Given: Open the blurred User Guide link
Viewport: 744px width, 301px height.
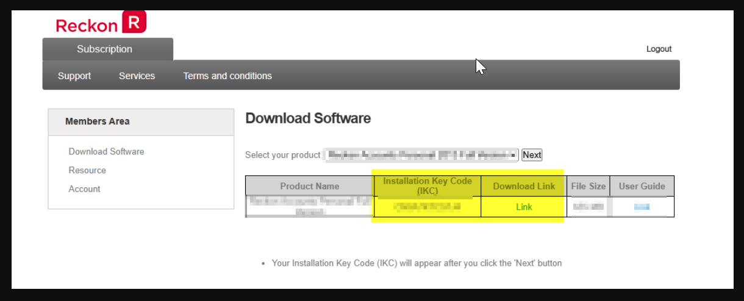Looking at the screenshot, I should click(642, 207).
